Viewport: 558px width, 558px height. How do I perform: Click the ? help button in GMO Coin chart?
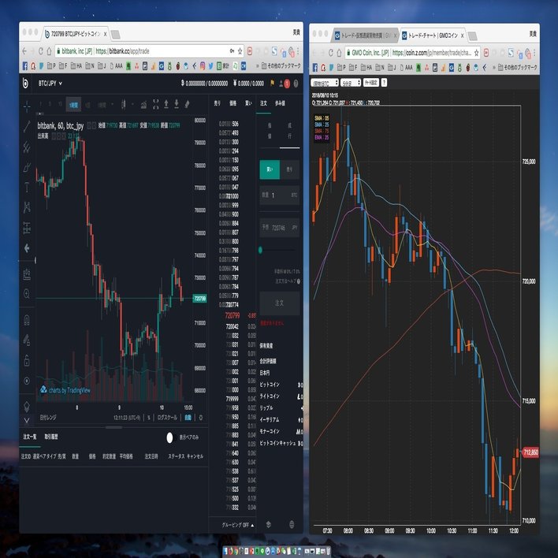[384, 83]
